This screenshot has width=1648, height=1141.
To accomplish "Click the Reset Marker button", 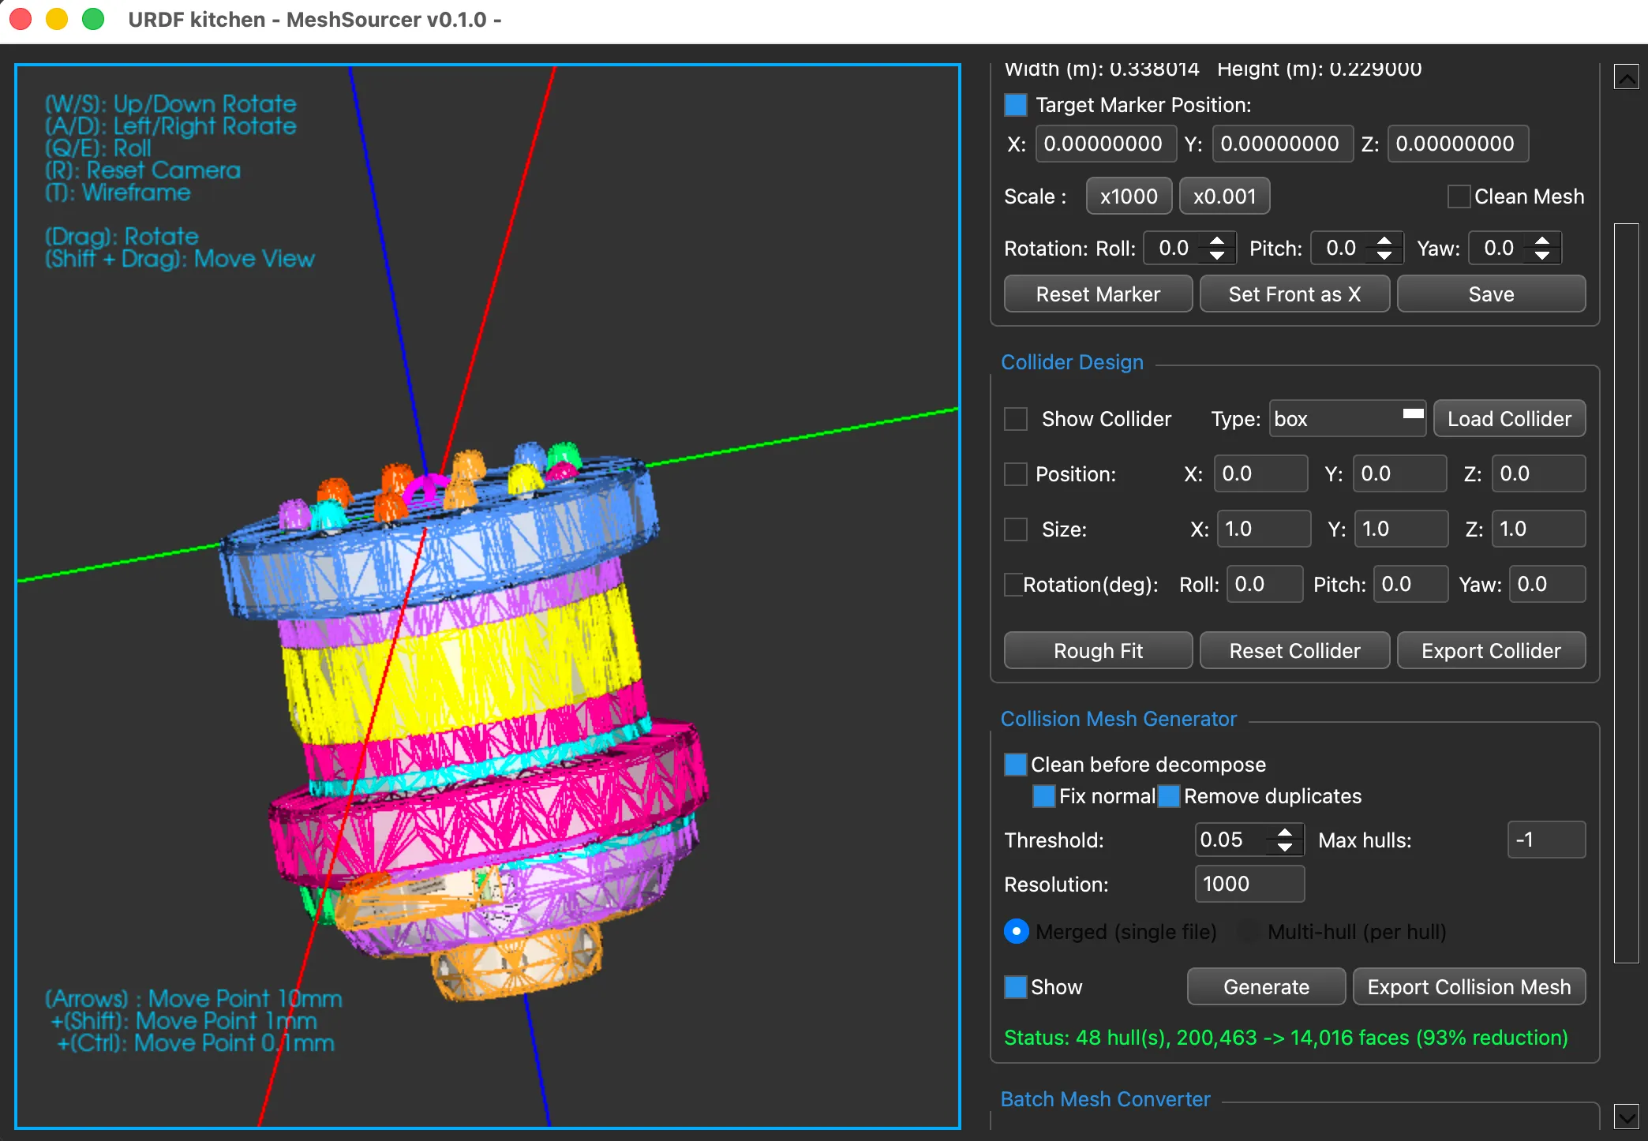I will click(1098, 294).
